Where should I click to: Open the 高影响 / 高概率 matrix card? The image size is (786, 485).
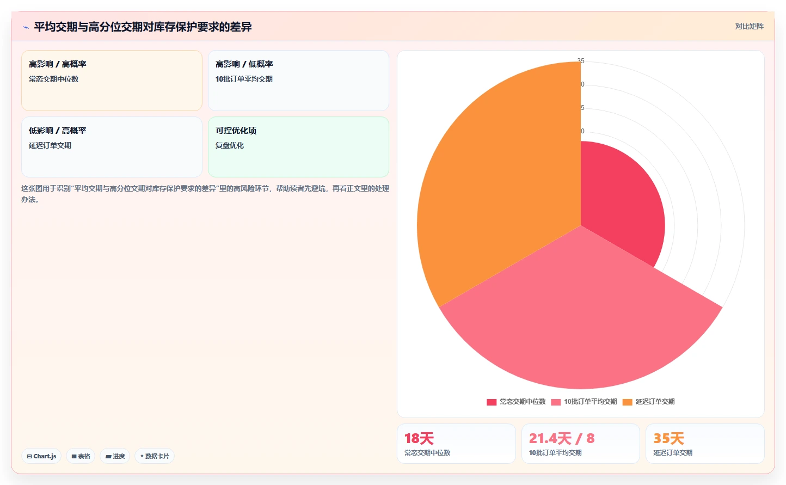(x=112, y=81)
